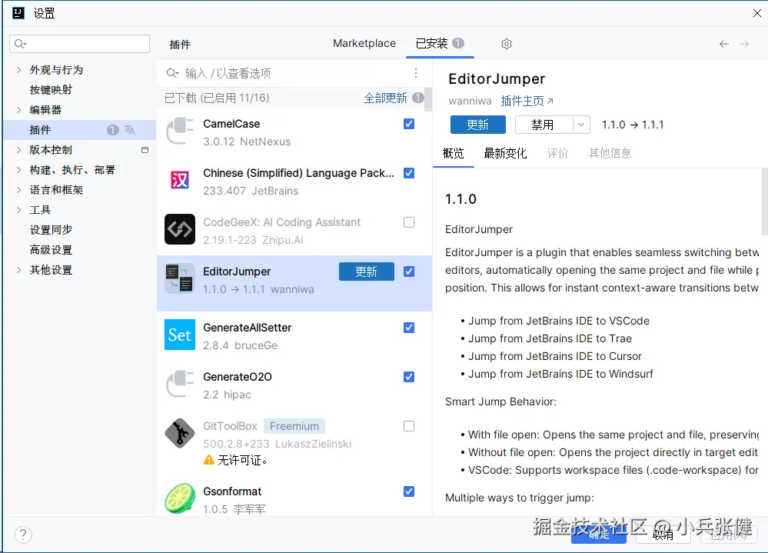
Task: Click 更新 in the EditorJumper list row
Action: [367, 272]
